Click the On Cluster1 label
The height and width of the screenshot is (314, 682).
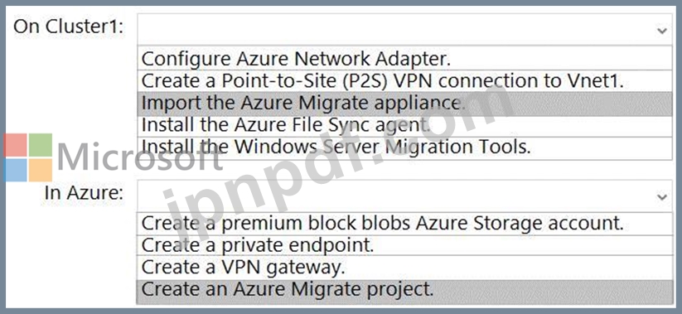69,27
